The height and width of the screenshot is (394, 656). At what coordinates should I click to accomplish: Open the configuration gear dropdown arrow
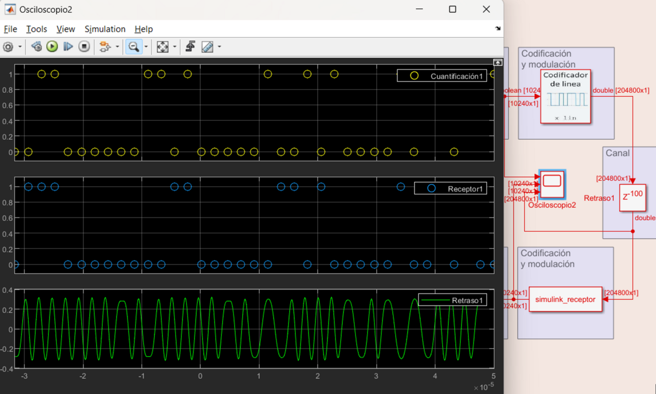coord(20,47)
